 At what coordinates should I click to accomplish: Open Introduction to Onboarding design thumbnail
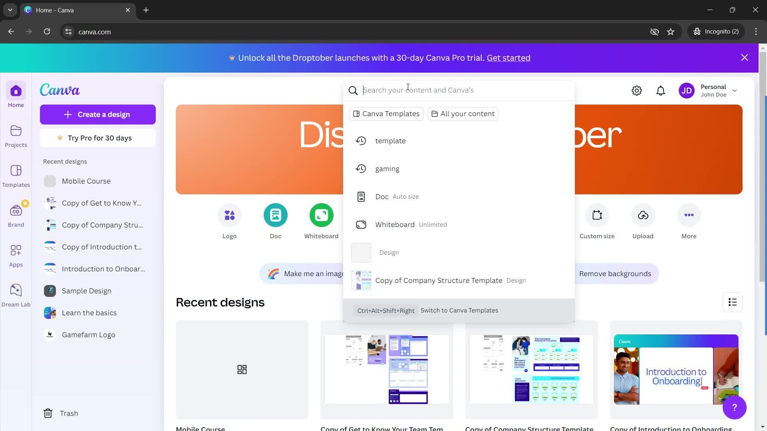point(676,370)
